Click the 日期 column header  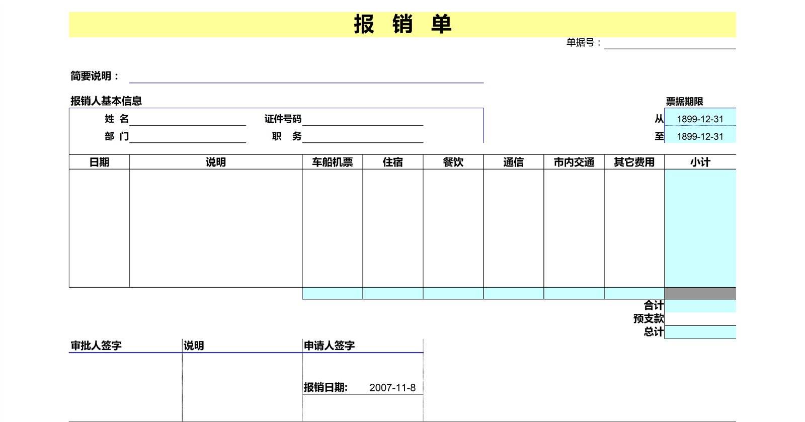(x=99, y=162)
